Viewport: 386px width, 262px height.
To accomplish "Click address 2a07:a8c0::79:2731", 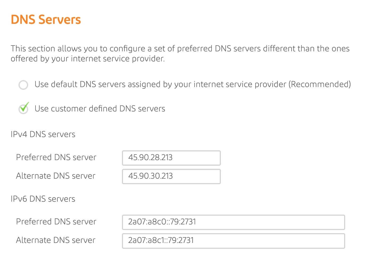I will point(162,222).
